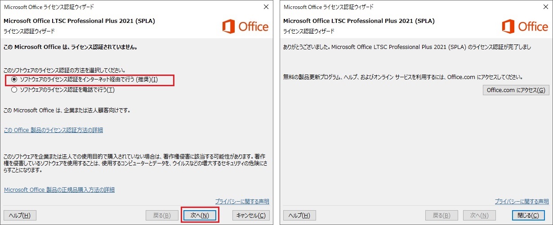Click the right window title bar text
Image resolution: width=553 pixels, height=225 pixels.
[x=329, y=7]
